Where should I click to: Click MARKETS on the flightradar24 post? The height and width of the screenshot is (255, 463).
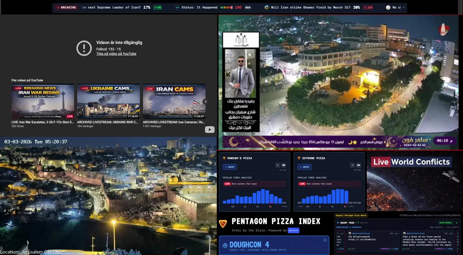(x=384, y=249)
